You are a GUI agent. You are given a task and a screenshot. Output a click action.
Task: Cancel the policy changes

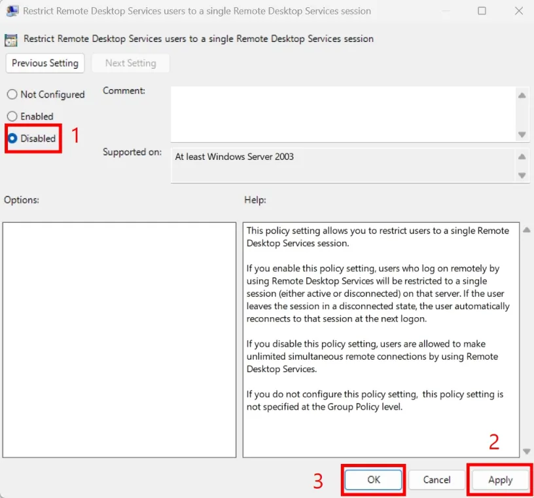(436, 480)
